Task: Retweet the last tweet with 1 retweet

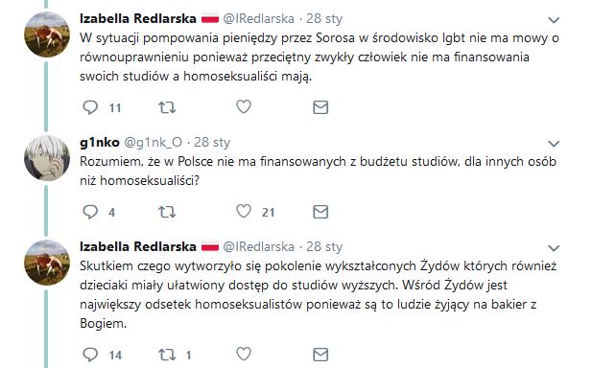Action: pyautogui.click(x=167, y=355)
